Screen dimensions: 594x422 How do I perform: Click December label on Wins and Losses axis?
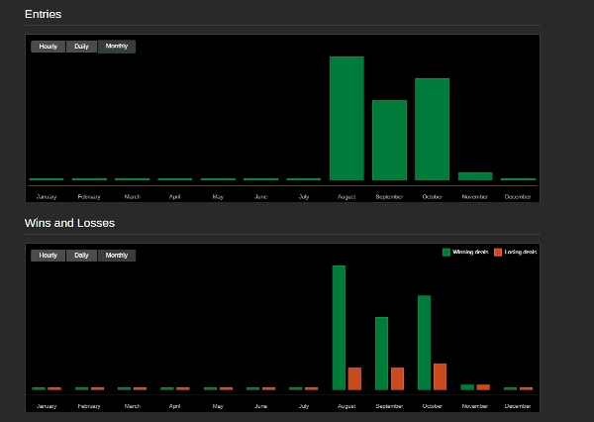(518, 406)
